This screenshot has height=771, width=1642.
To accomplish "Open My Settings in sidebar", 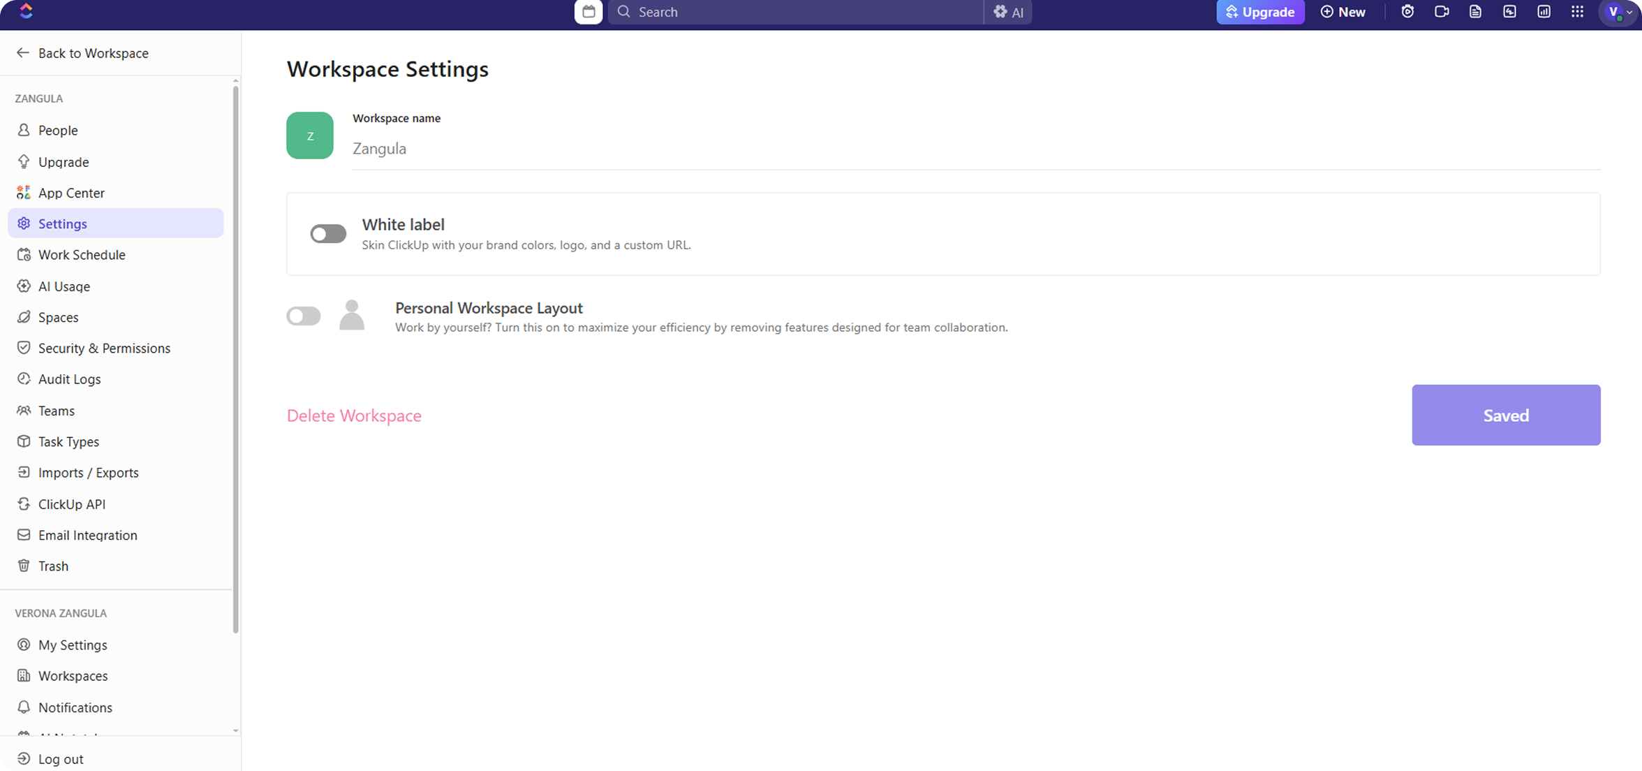I will click(116, 645).
